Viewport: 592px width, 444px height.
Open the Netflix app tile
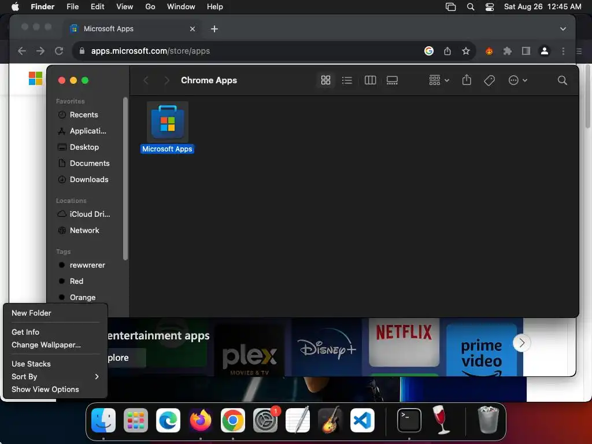[404, 343]
